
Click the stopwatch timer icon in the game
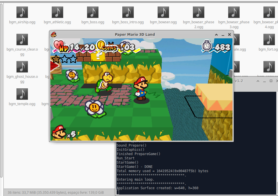click(x=207, y=46)
